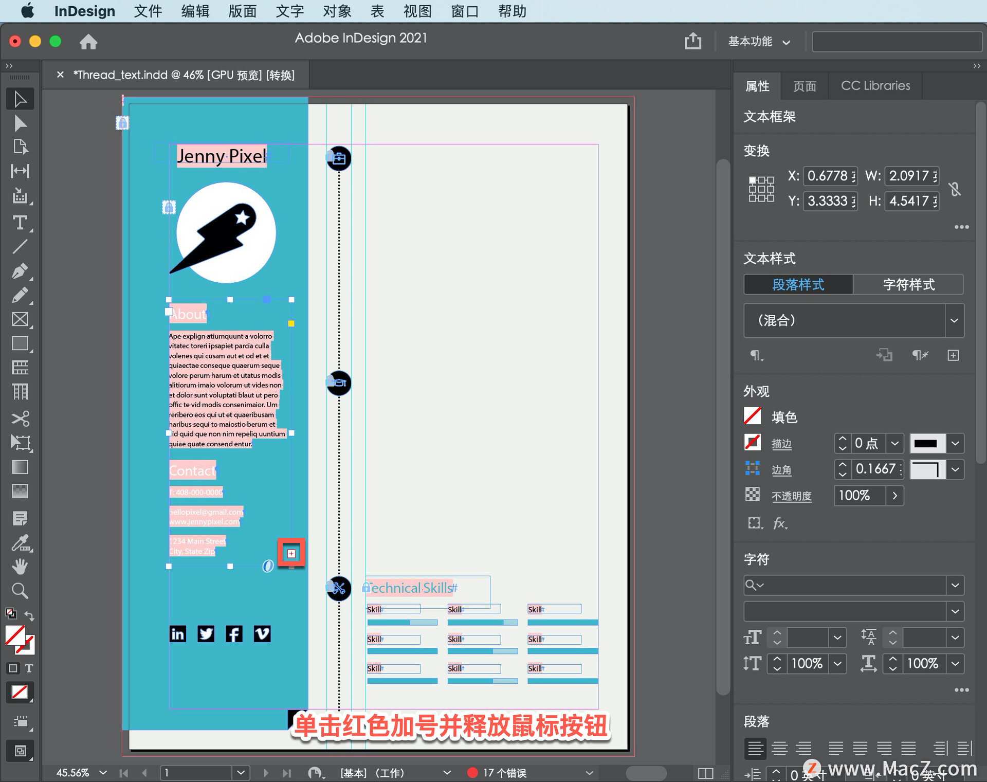This screenshot has height=782, width=987.
Task: Select the Pencil tool
Action: (20, 295)
